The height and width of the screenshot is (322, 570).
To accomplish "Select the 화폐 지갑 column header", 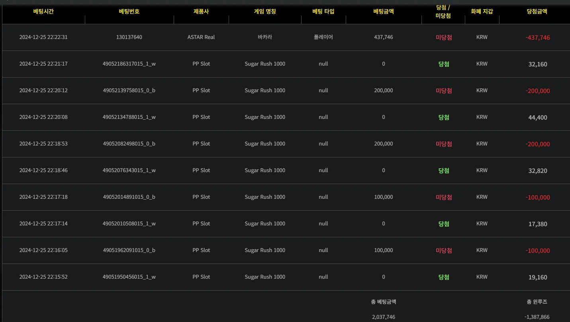I will click(482, 12).
